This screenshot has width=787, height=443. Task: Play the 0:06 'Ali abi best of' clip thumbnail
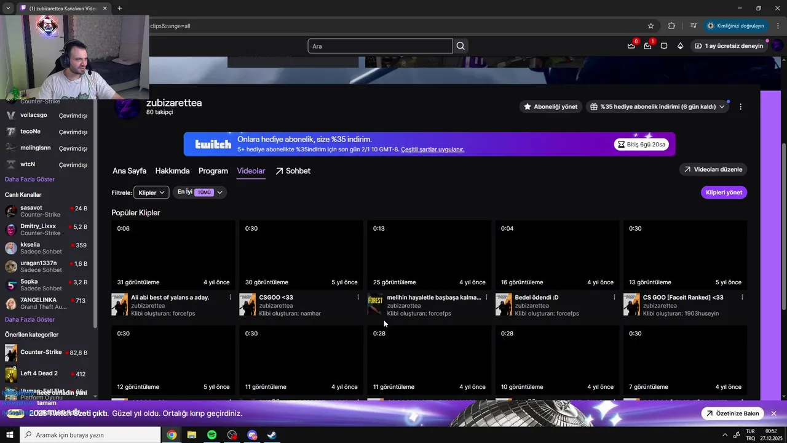point(173,255)
